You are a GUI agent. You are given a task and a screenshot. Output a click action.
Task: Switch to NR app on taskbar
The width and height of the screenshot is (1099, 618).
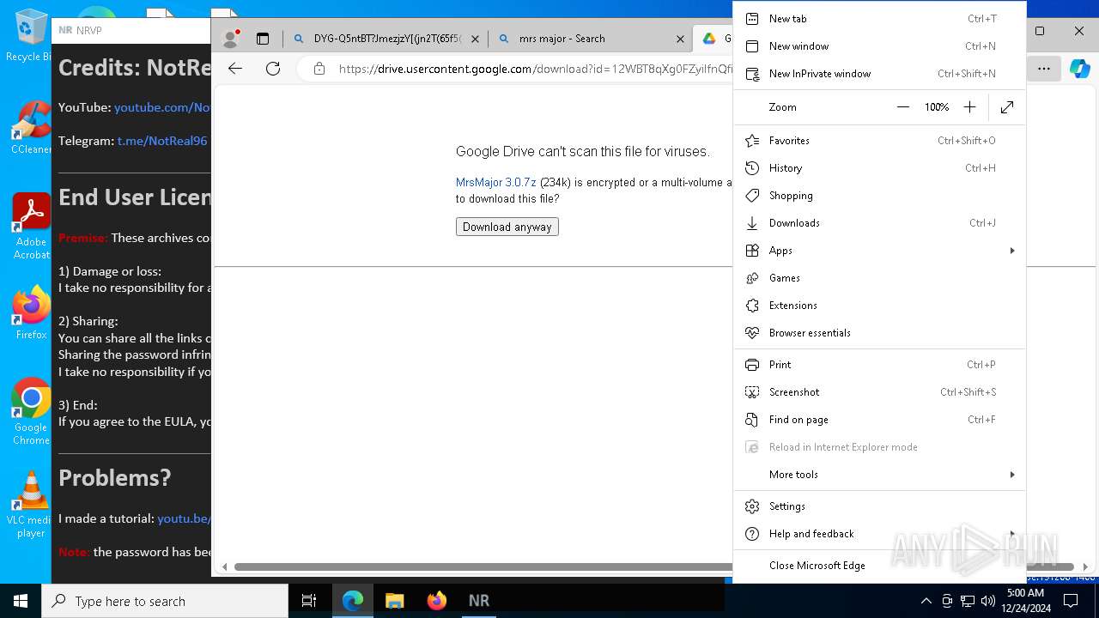point(479,601)
